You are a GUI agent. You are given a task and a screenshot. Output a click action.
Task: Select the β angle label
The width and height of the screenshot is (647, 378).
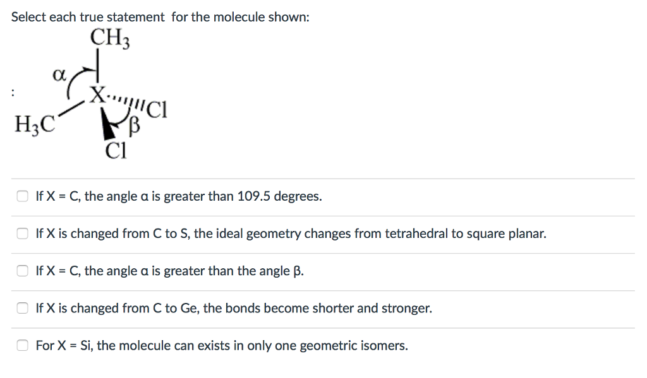click(x=135, y=126)
